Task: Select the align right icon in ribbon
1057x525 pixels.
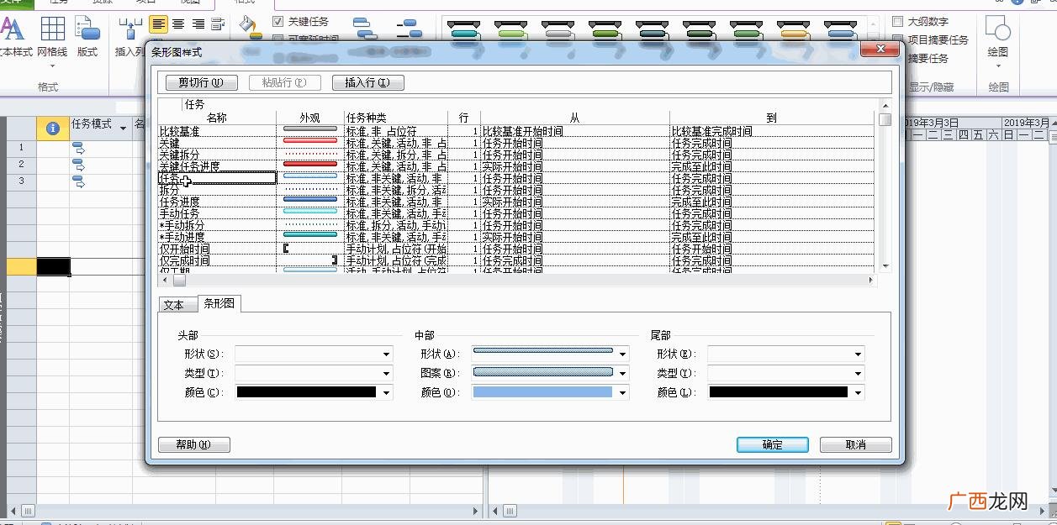Action: [198, 24]
